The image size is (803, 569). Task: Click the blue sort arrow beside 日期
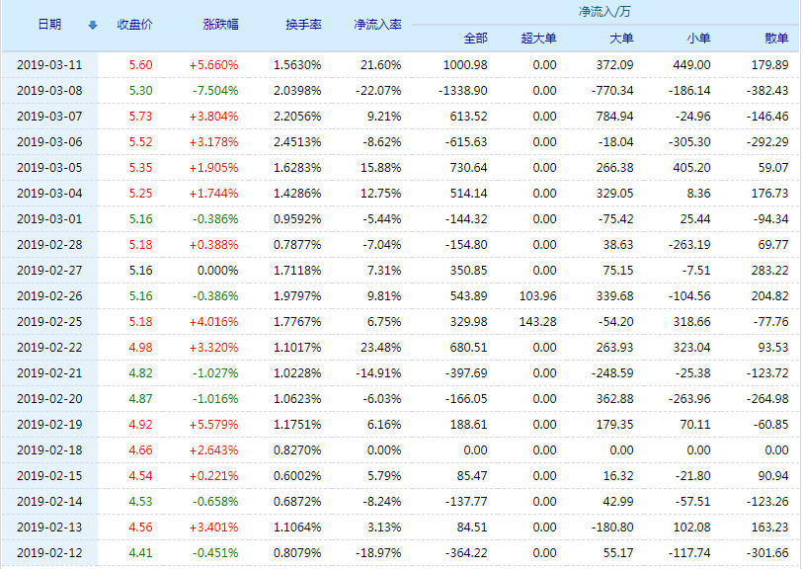93,25
